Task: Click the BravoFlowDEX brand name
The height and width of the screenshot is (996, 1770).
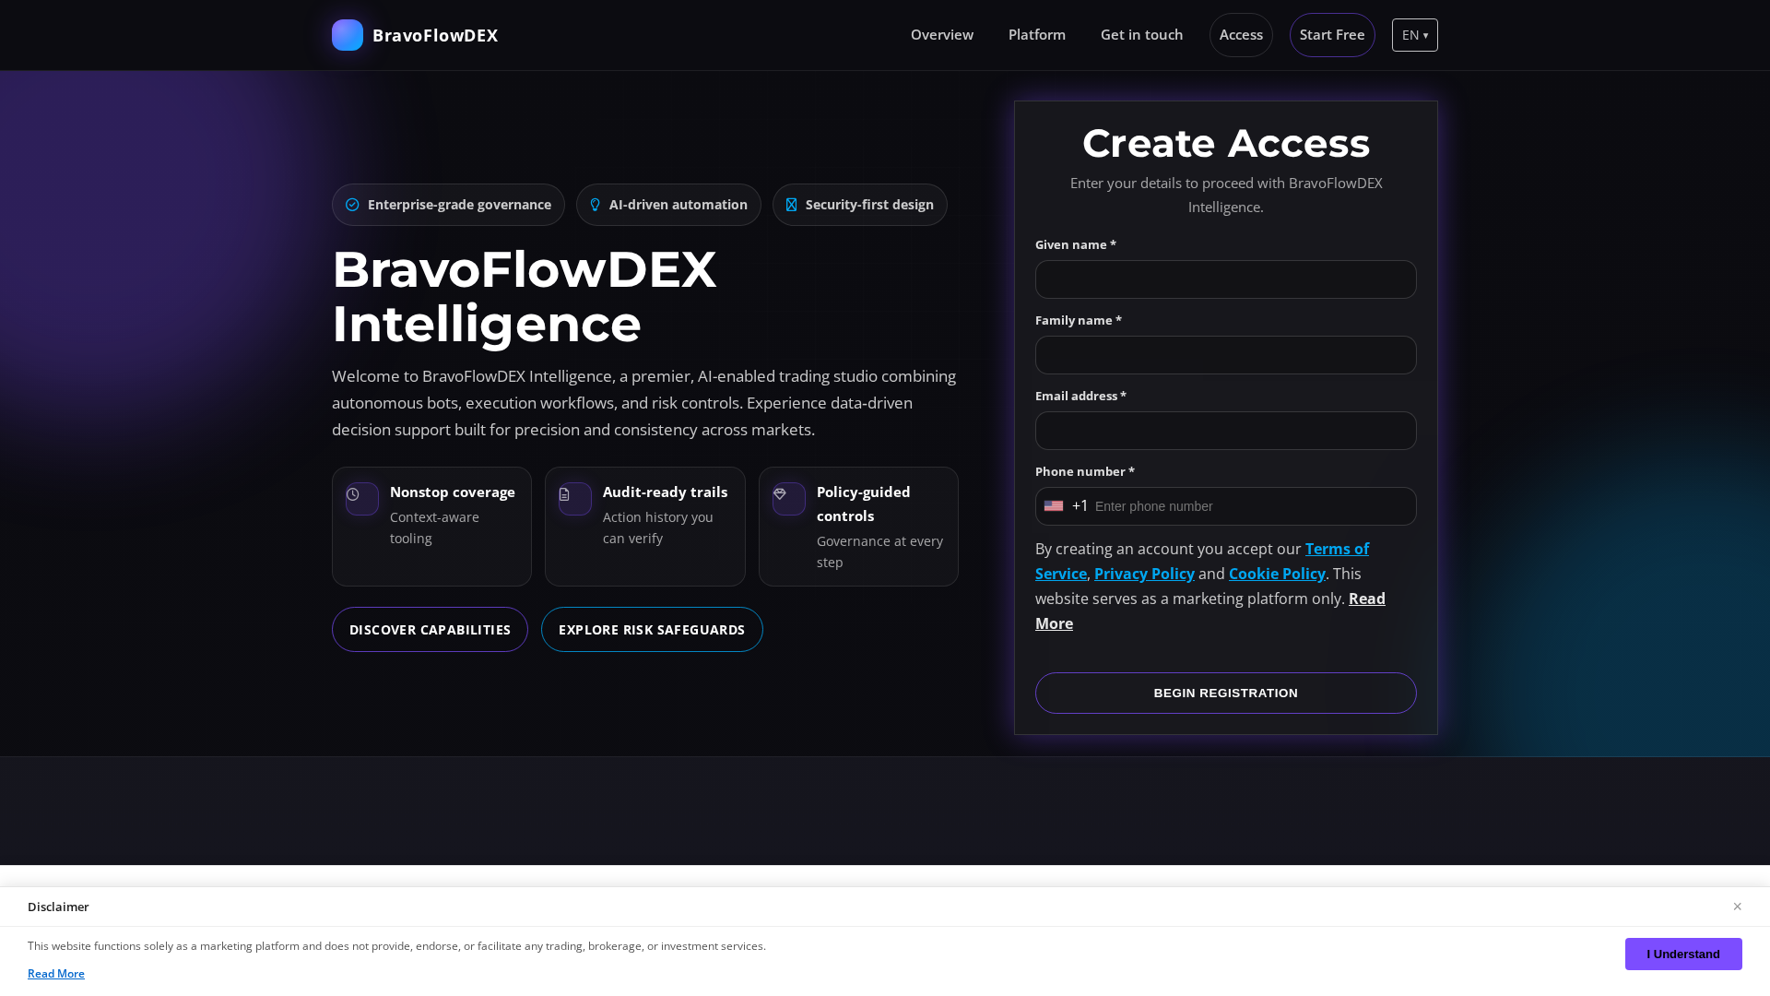Action: (435, 35)
